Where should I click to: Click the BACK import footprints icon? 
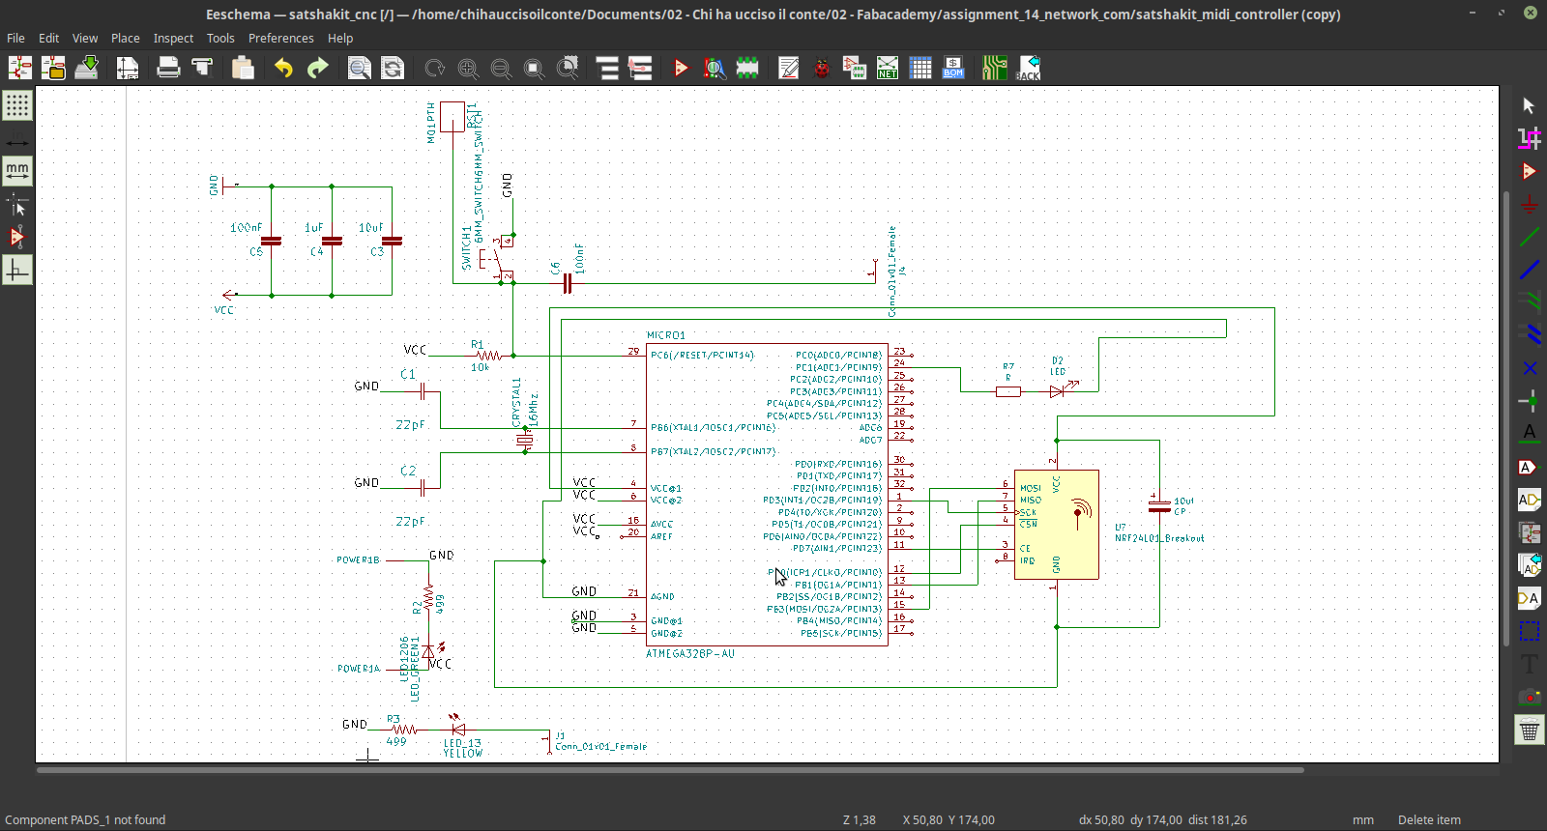pos(1028,68)
